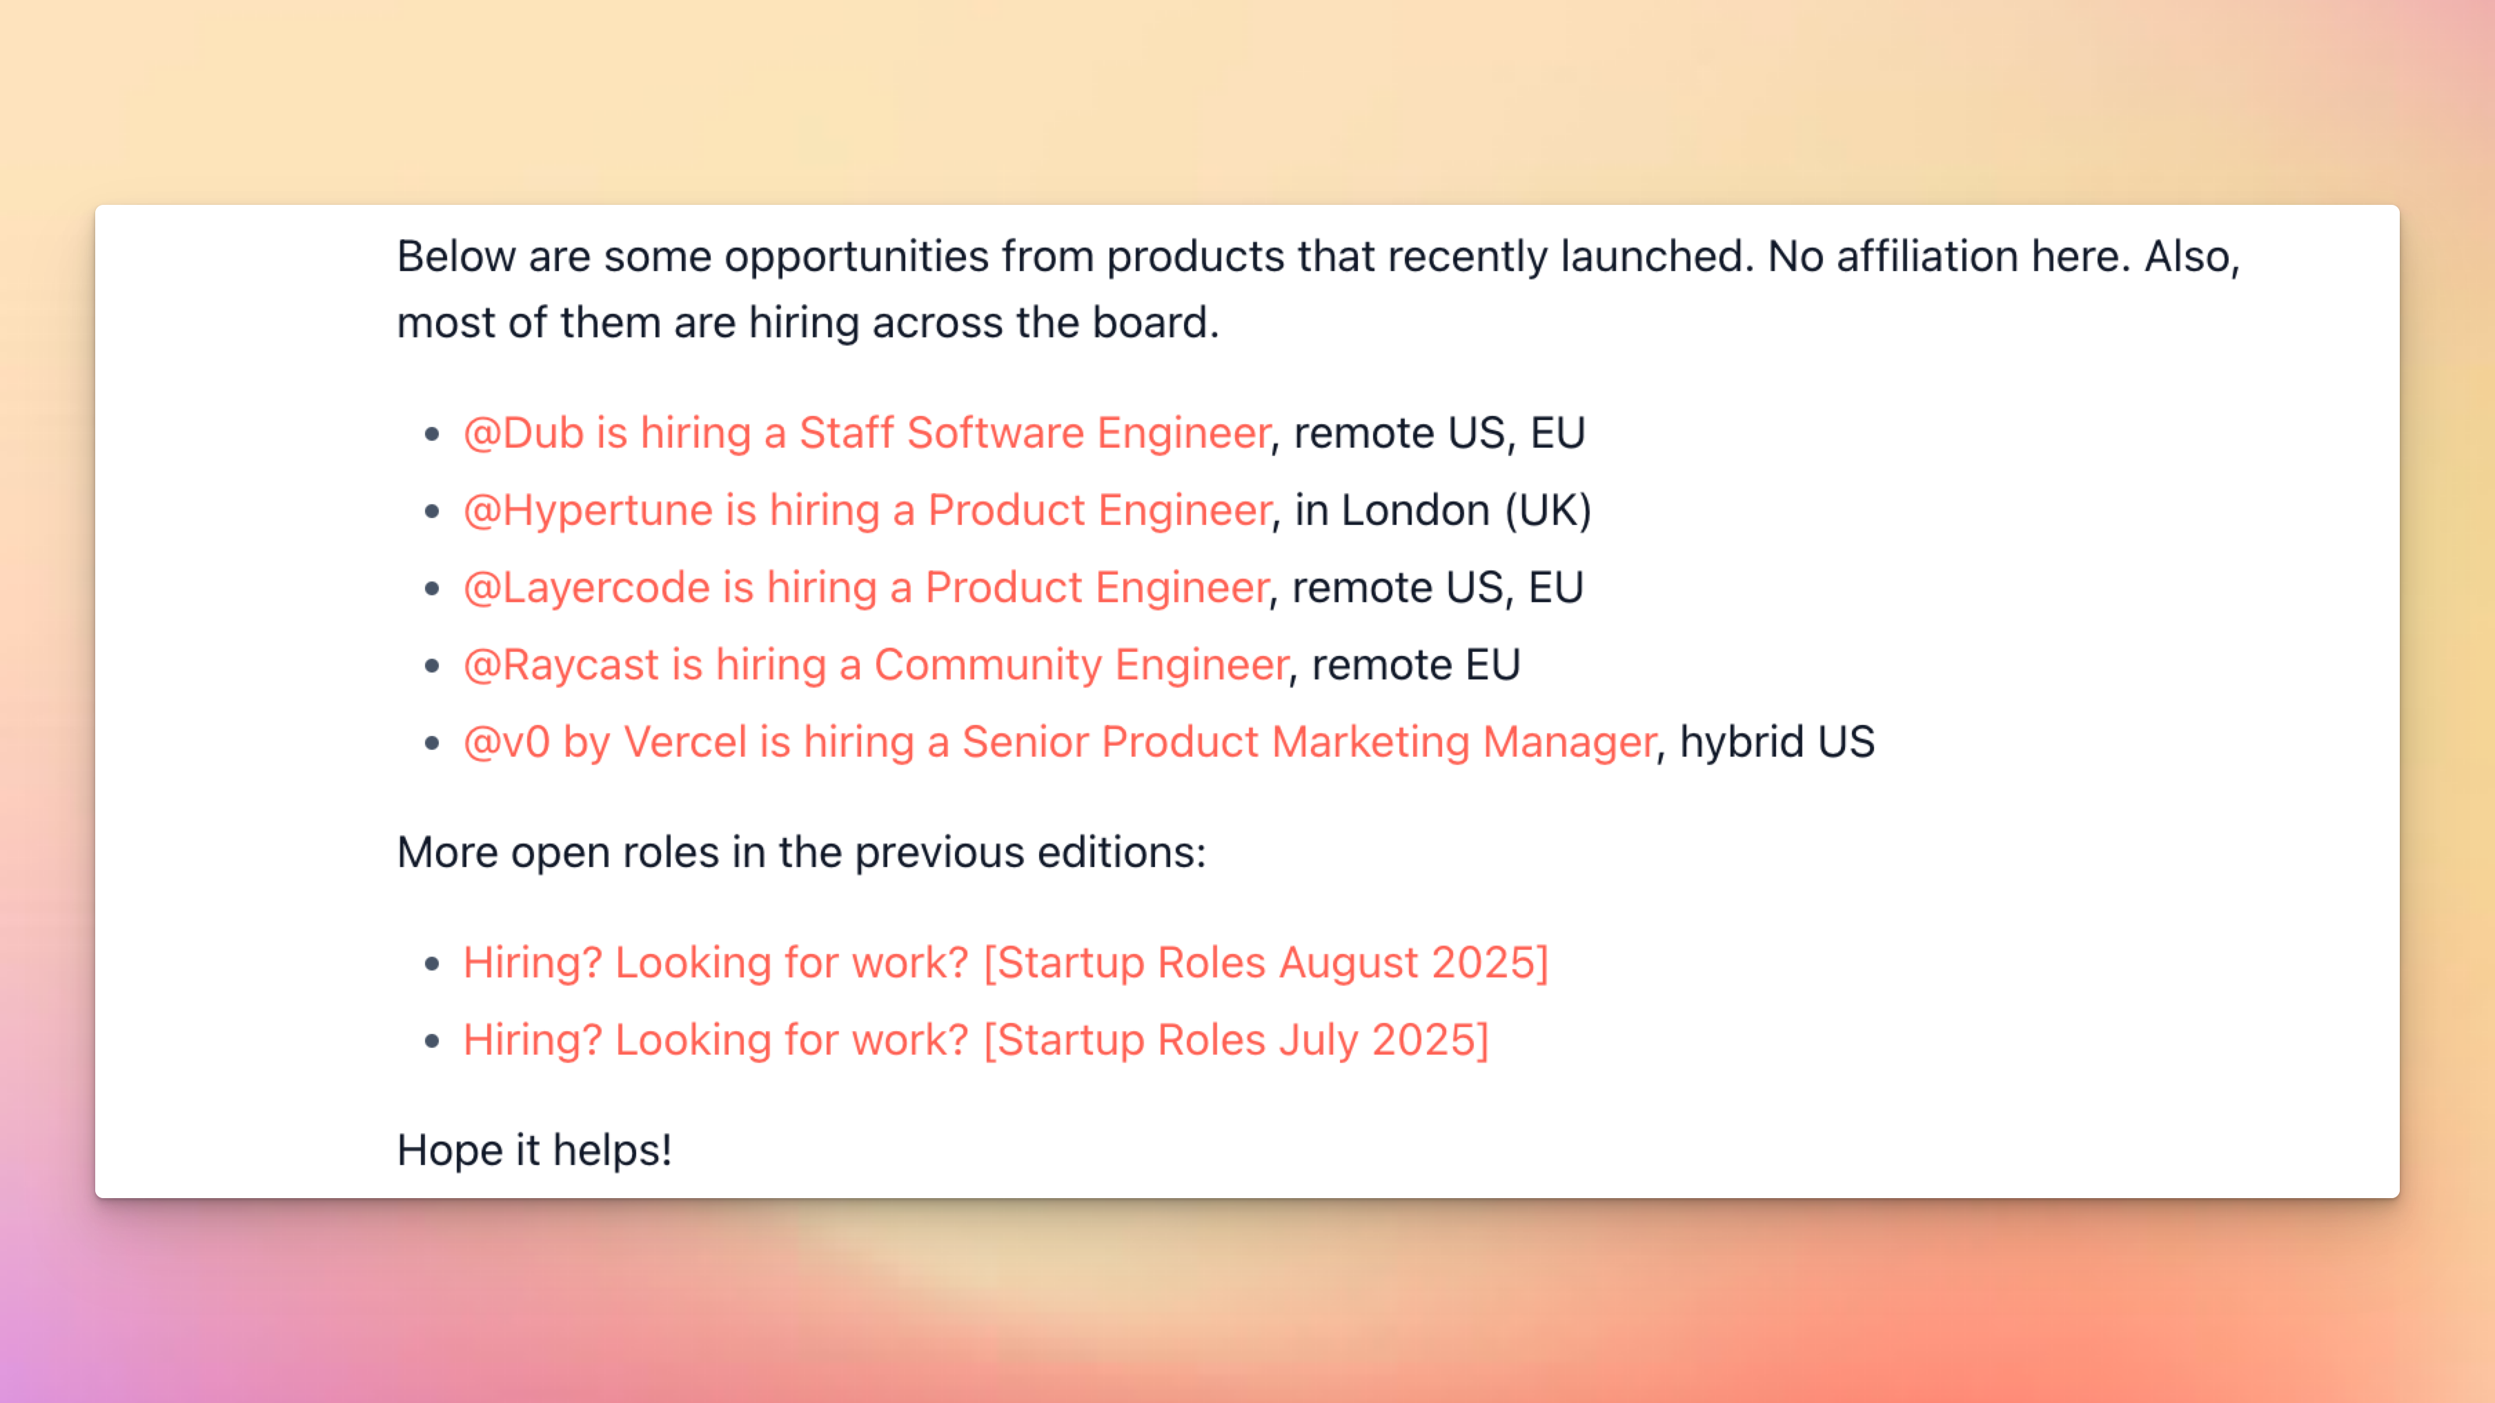
Task: Click the bullet before the v0 by Vercel link
Action: point(432,744)
